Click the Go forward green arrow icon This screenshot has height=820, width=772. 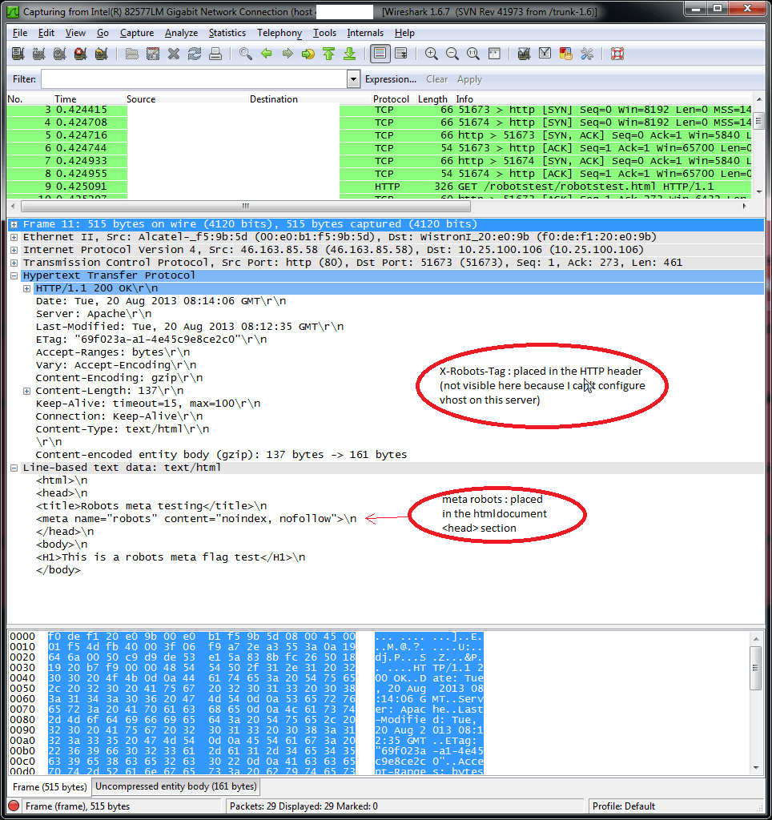(287, 54)
